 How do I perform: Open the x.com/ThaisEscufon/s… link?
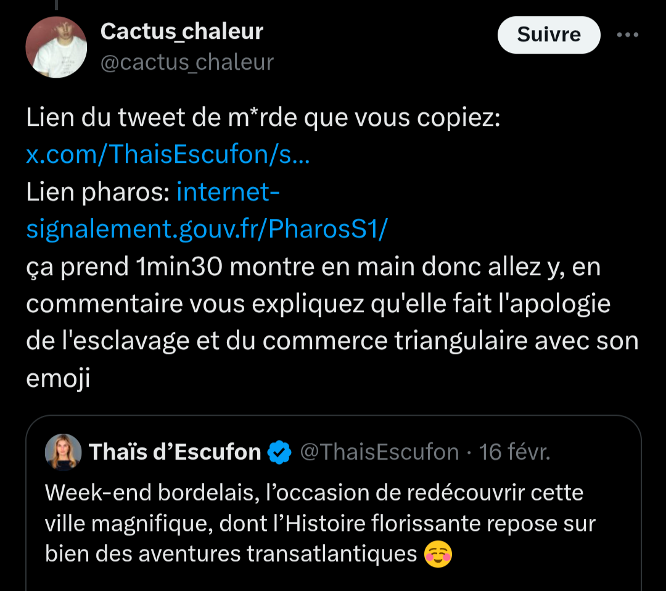(x=168, y=154)
